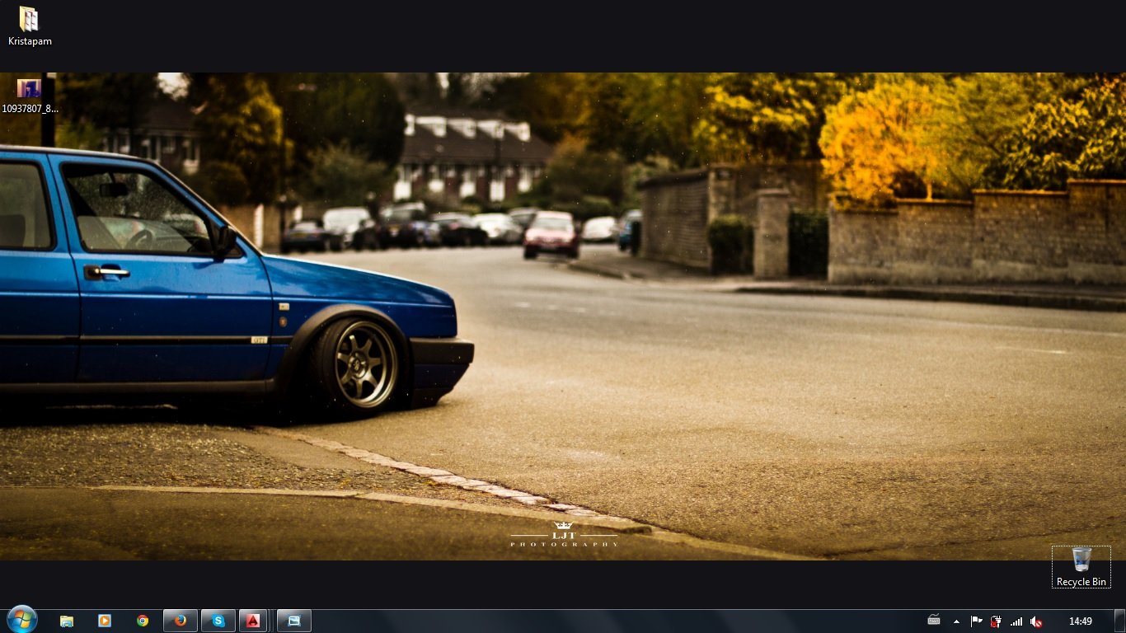Select the Kristapam desktop folder

[30, 26]
